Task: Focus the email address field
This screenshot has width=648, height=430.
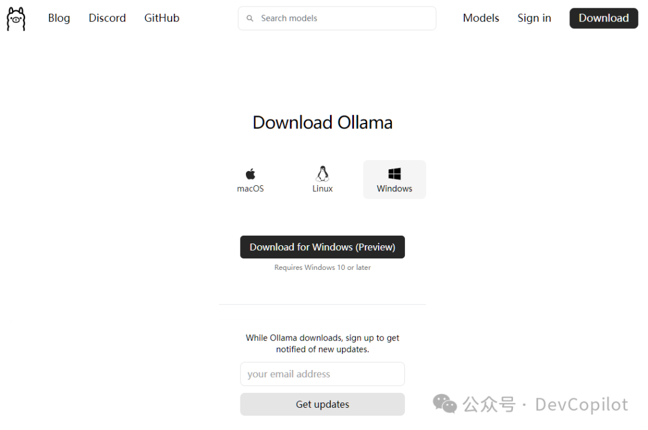Action: click(x=322, y=374)
